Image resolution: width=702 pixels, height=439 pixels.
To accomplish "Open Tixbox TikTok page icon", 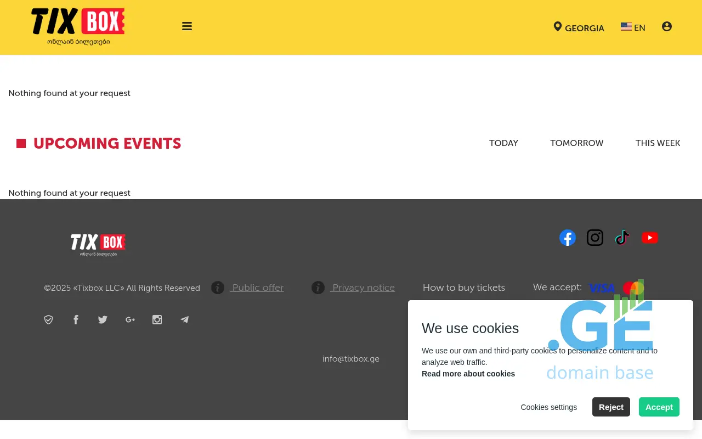I will pos(622,238).
